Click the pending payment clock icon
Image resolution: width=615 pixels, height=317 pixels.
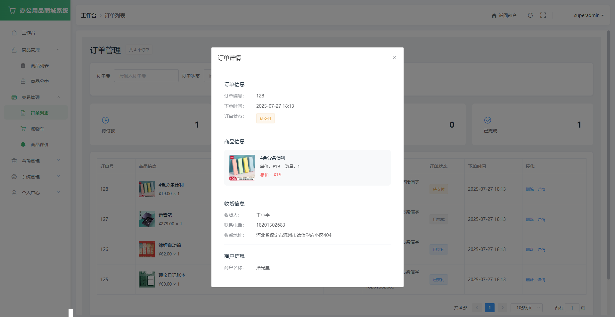(x=105, y=120)
